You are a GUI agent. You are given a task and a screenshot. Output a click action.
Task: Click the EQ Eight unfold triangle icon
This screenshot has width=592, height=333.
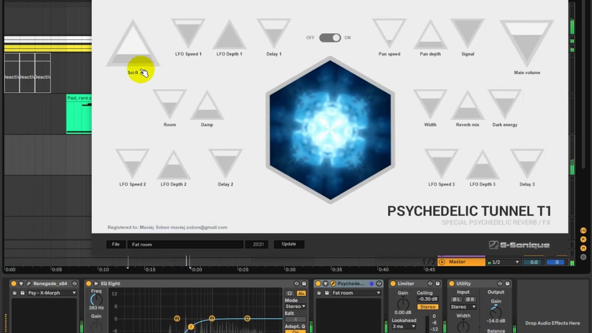tap(96, 284)
